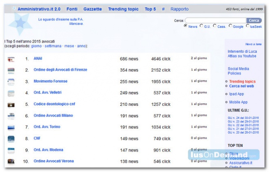269x172 pixels.
Task: Open GU n. 23 del 29-01-2016
Action: coord(243,121)
